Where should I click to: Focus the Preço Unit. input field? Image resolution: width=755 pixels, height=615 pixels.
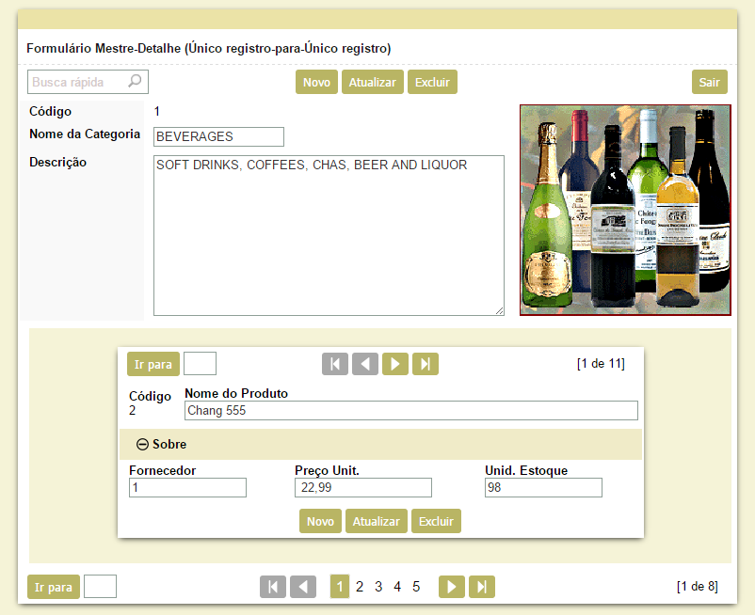(x=362, y=487)
